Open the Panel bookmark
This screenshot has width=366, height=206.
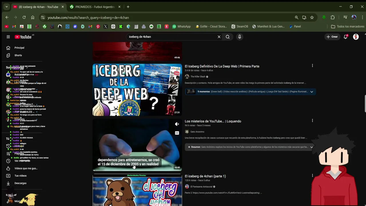295,26
